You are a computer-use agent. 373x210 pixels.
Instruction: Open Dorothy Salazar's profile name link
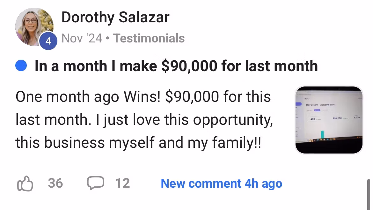pos(115,17)
